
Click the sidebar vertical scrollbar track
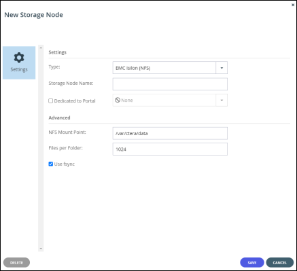tap(41, 148)
